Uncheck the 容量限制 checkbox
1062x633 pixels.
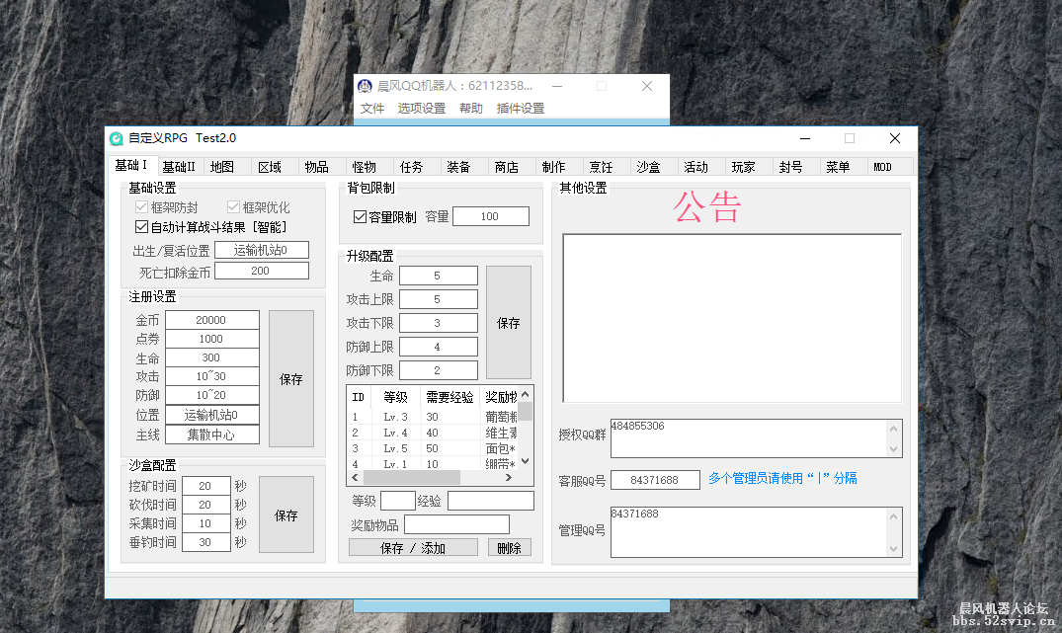362,217
